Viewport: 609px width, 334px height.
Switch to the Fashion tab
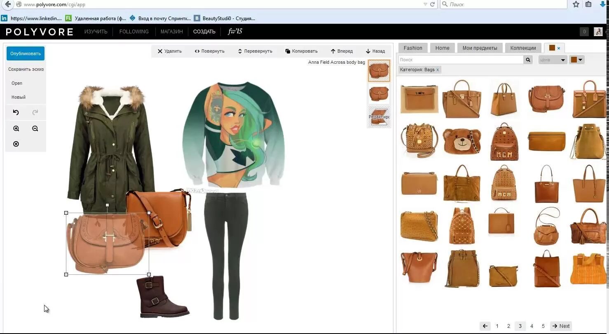click(x=413, y=48)
